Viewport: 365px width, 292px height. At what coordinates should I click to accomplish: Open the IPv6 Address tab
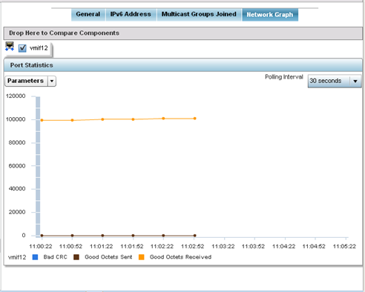[131, 14]
